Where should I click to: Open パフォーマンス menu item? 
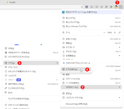click(31, 67)
